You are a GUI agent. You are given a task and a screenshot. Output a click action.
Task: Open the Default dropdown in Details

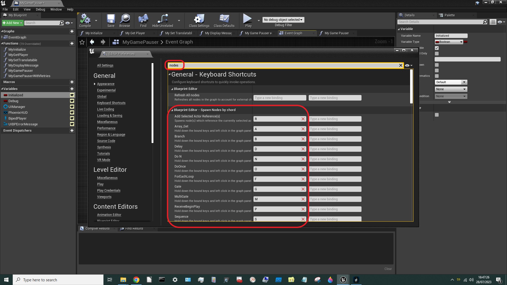pos(451,82)
